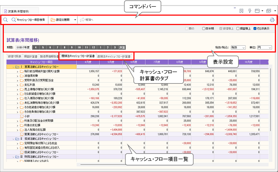Click the window layout icon

pyautogui.click(x=257, y=11)
